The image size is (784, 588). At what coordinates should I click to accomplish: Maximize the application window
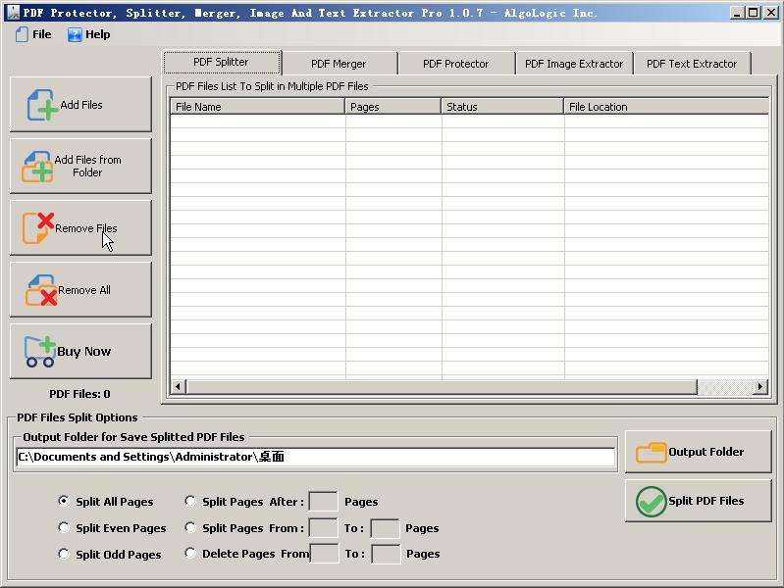[753, 13]
